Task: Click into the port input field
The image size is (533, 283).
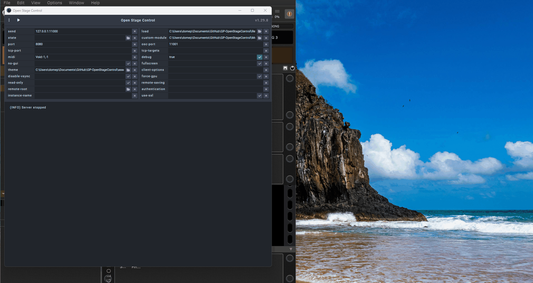Action: pyautogui.click(x=83, y=44)
